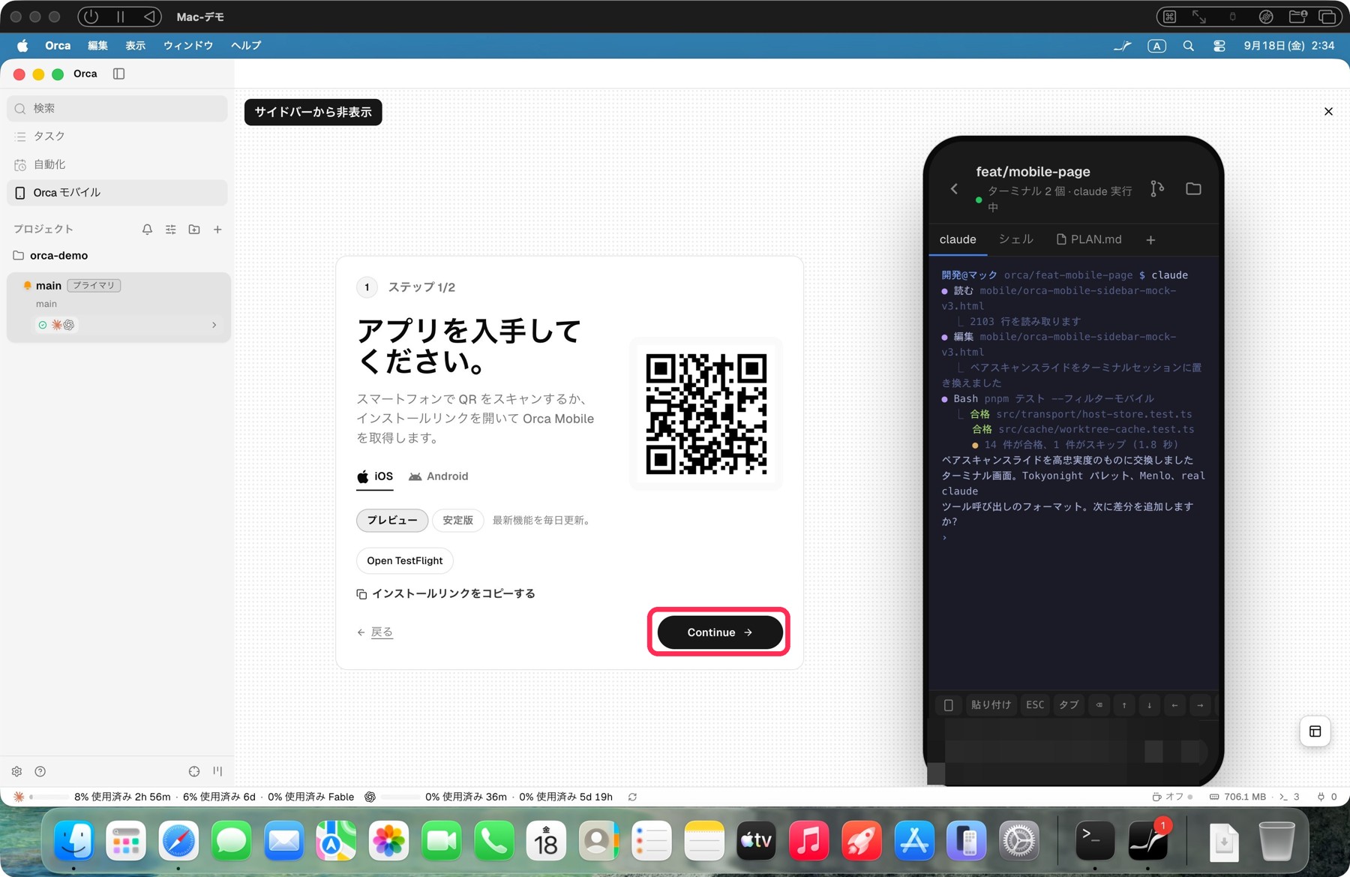Click the git branch icon in phone mockup
Image resolution: width=1350 pixels, height=877 pixels.
[1157, 189]
